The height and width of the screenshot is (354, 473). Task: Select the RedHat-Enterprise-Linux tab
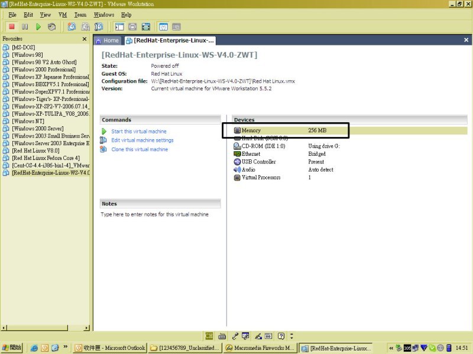coord(170,41)
